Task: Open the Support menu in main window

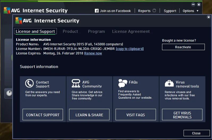Action: point(170,11)
